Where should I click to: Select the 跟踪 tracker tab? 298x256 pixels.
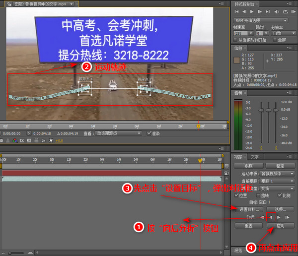(238, 157)
